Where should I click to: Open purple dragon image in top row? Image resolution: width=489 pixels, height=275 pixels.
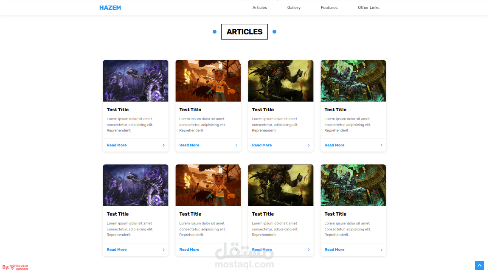(136, 81)
